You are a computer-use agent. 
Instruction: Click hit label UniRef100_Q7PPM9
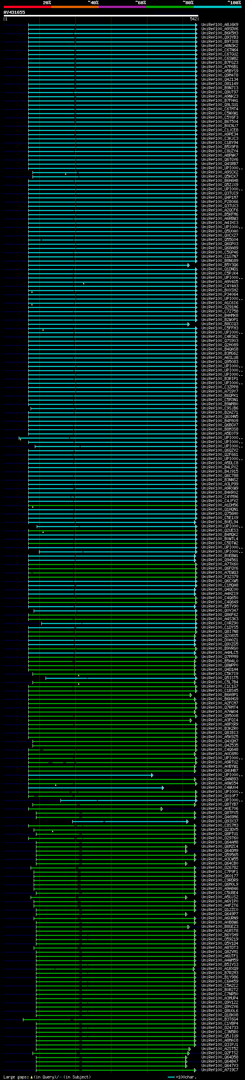pyautogui.click(x=220, y=657)
